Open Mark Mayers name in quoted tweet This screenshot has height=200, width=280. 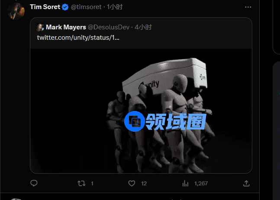(x=66, y=27)
